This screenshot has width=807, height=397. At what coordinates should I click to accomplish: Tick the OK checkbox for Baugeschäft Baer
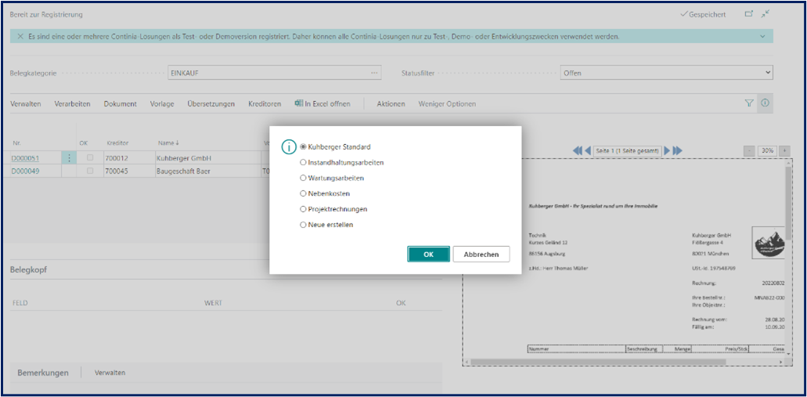pos(90,170)
